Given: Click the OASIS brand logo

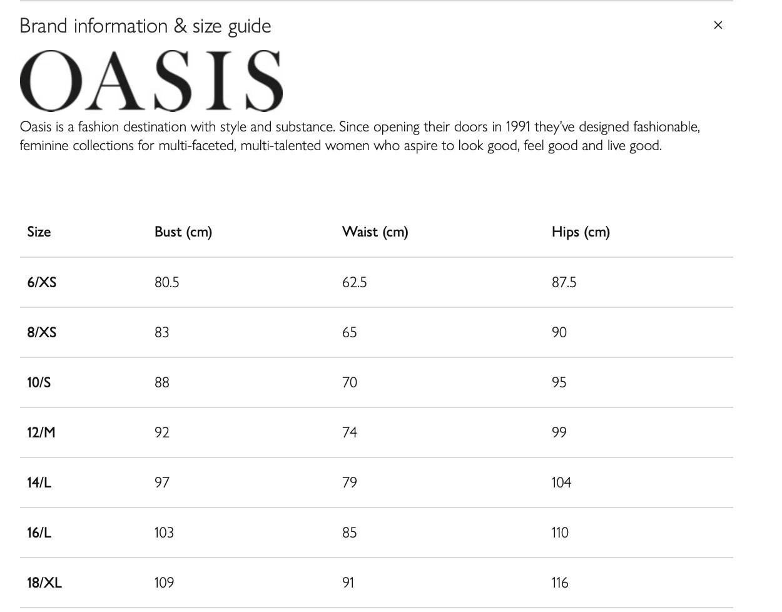Looking at the screenshot, I should point(151,81).
